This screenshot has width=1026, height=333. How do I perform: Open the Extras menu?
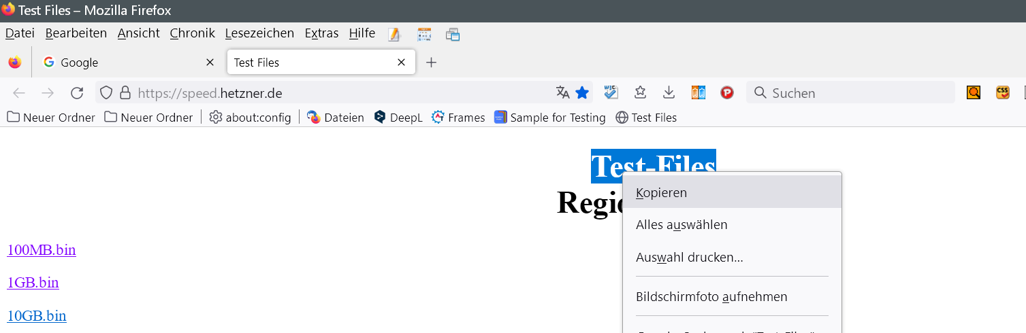tap(321, 33)
